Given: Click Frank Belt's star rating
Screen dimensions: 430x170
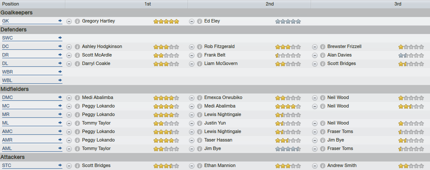Looking at the screenshot, I should [288, 55].
